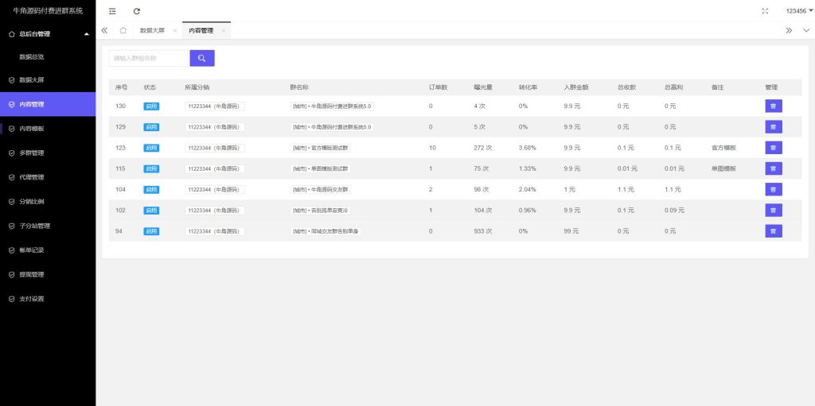Viewport: 815px width, 406px height.
Task: Toggle 启用 status badge for row 129
Action: [x=151, y=127]
